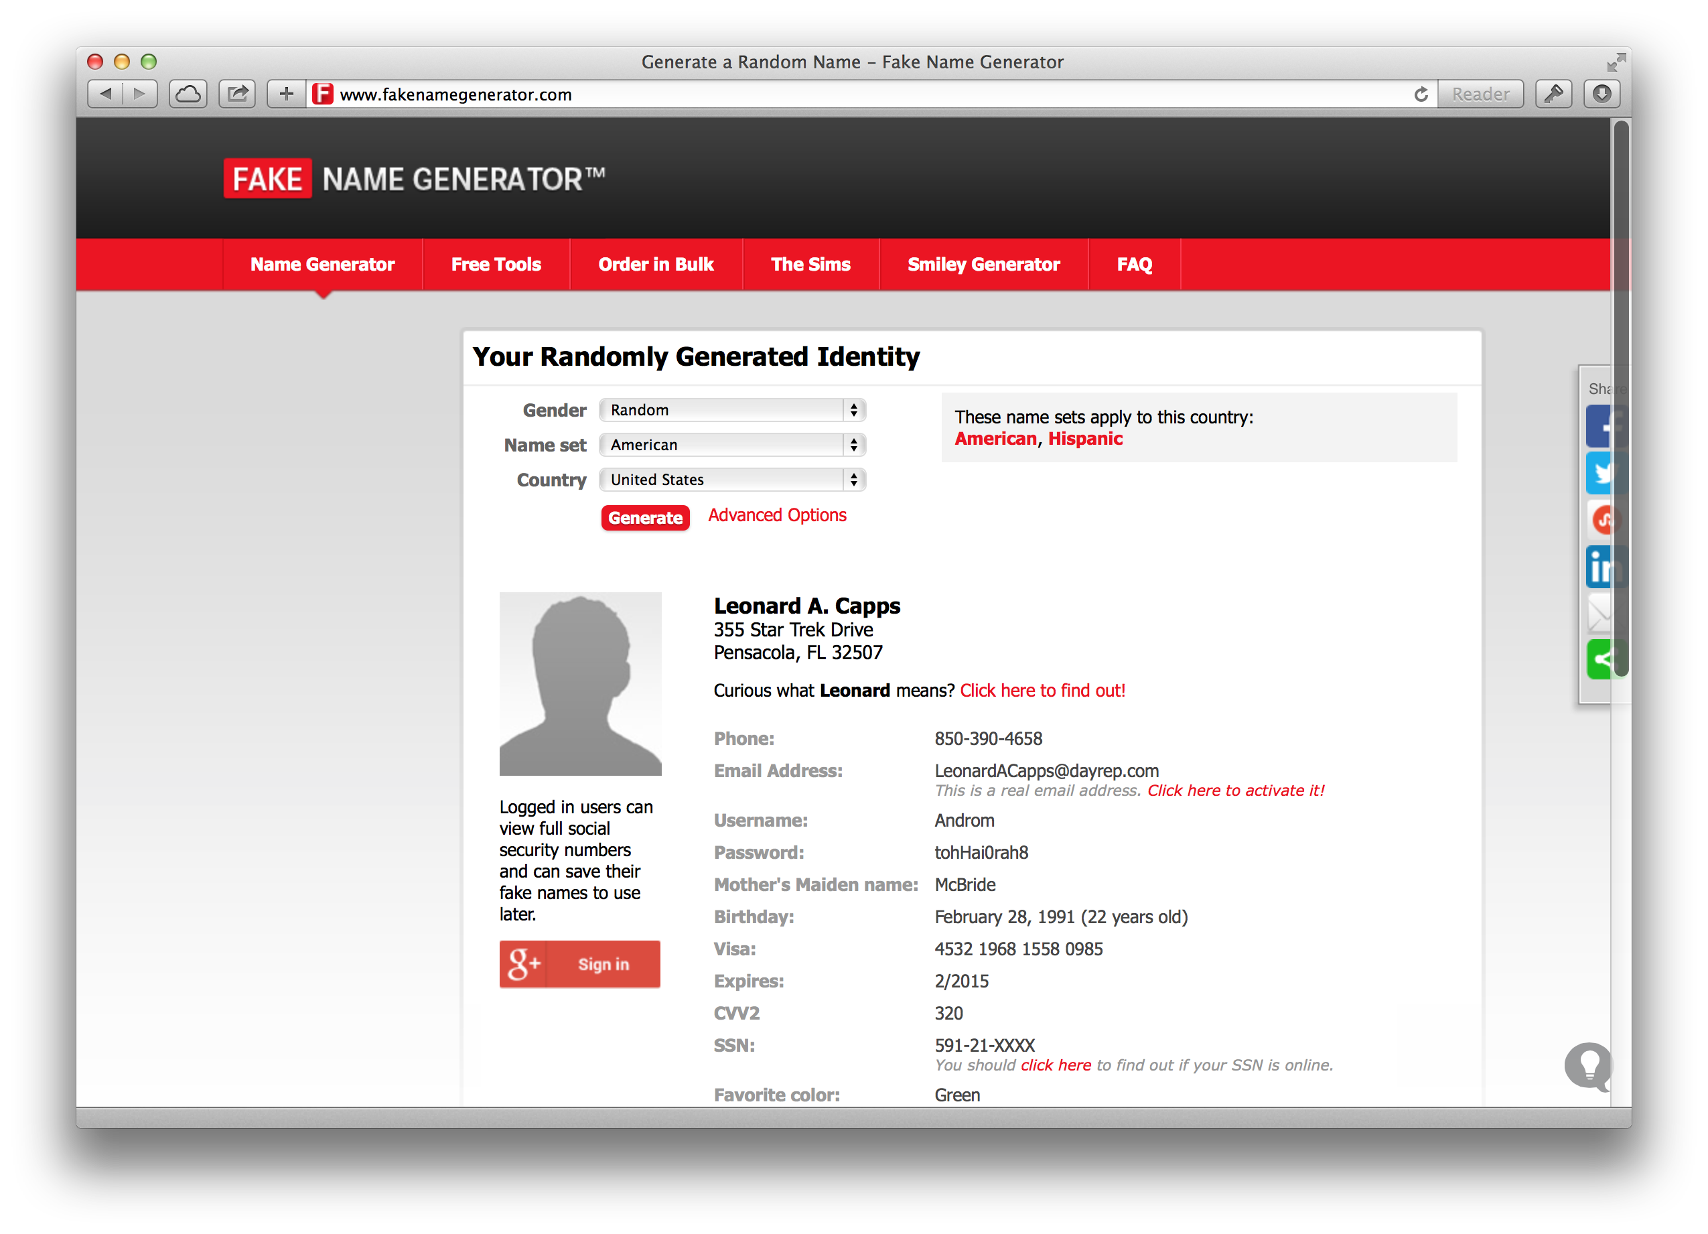
Task: Open the Name set dropdown
Action: 732,444
